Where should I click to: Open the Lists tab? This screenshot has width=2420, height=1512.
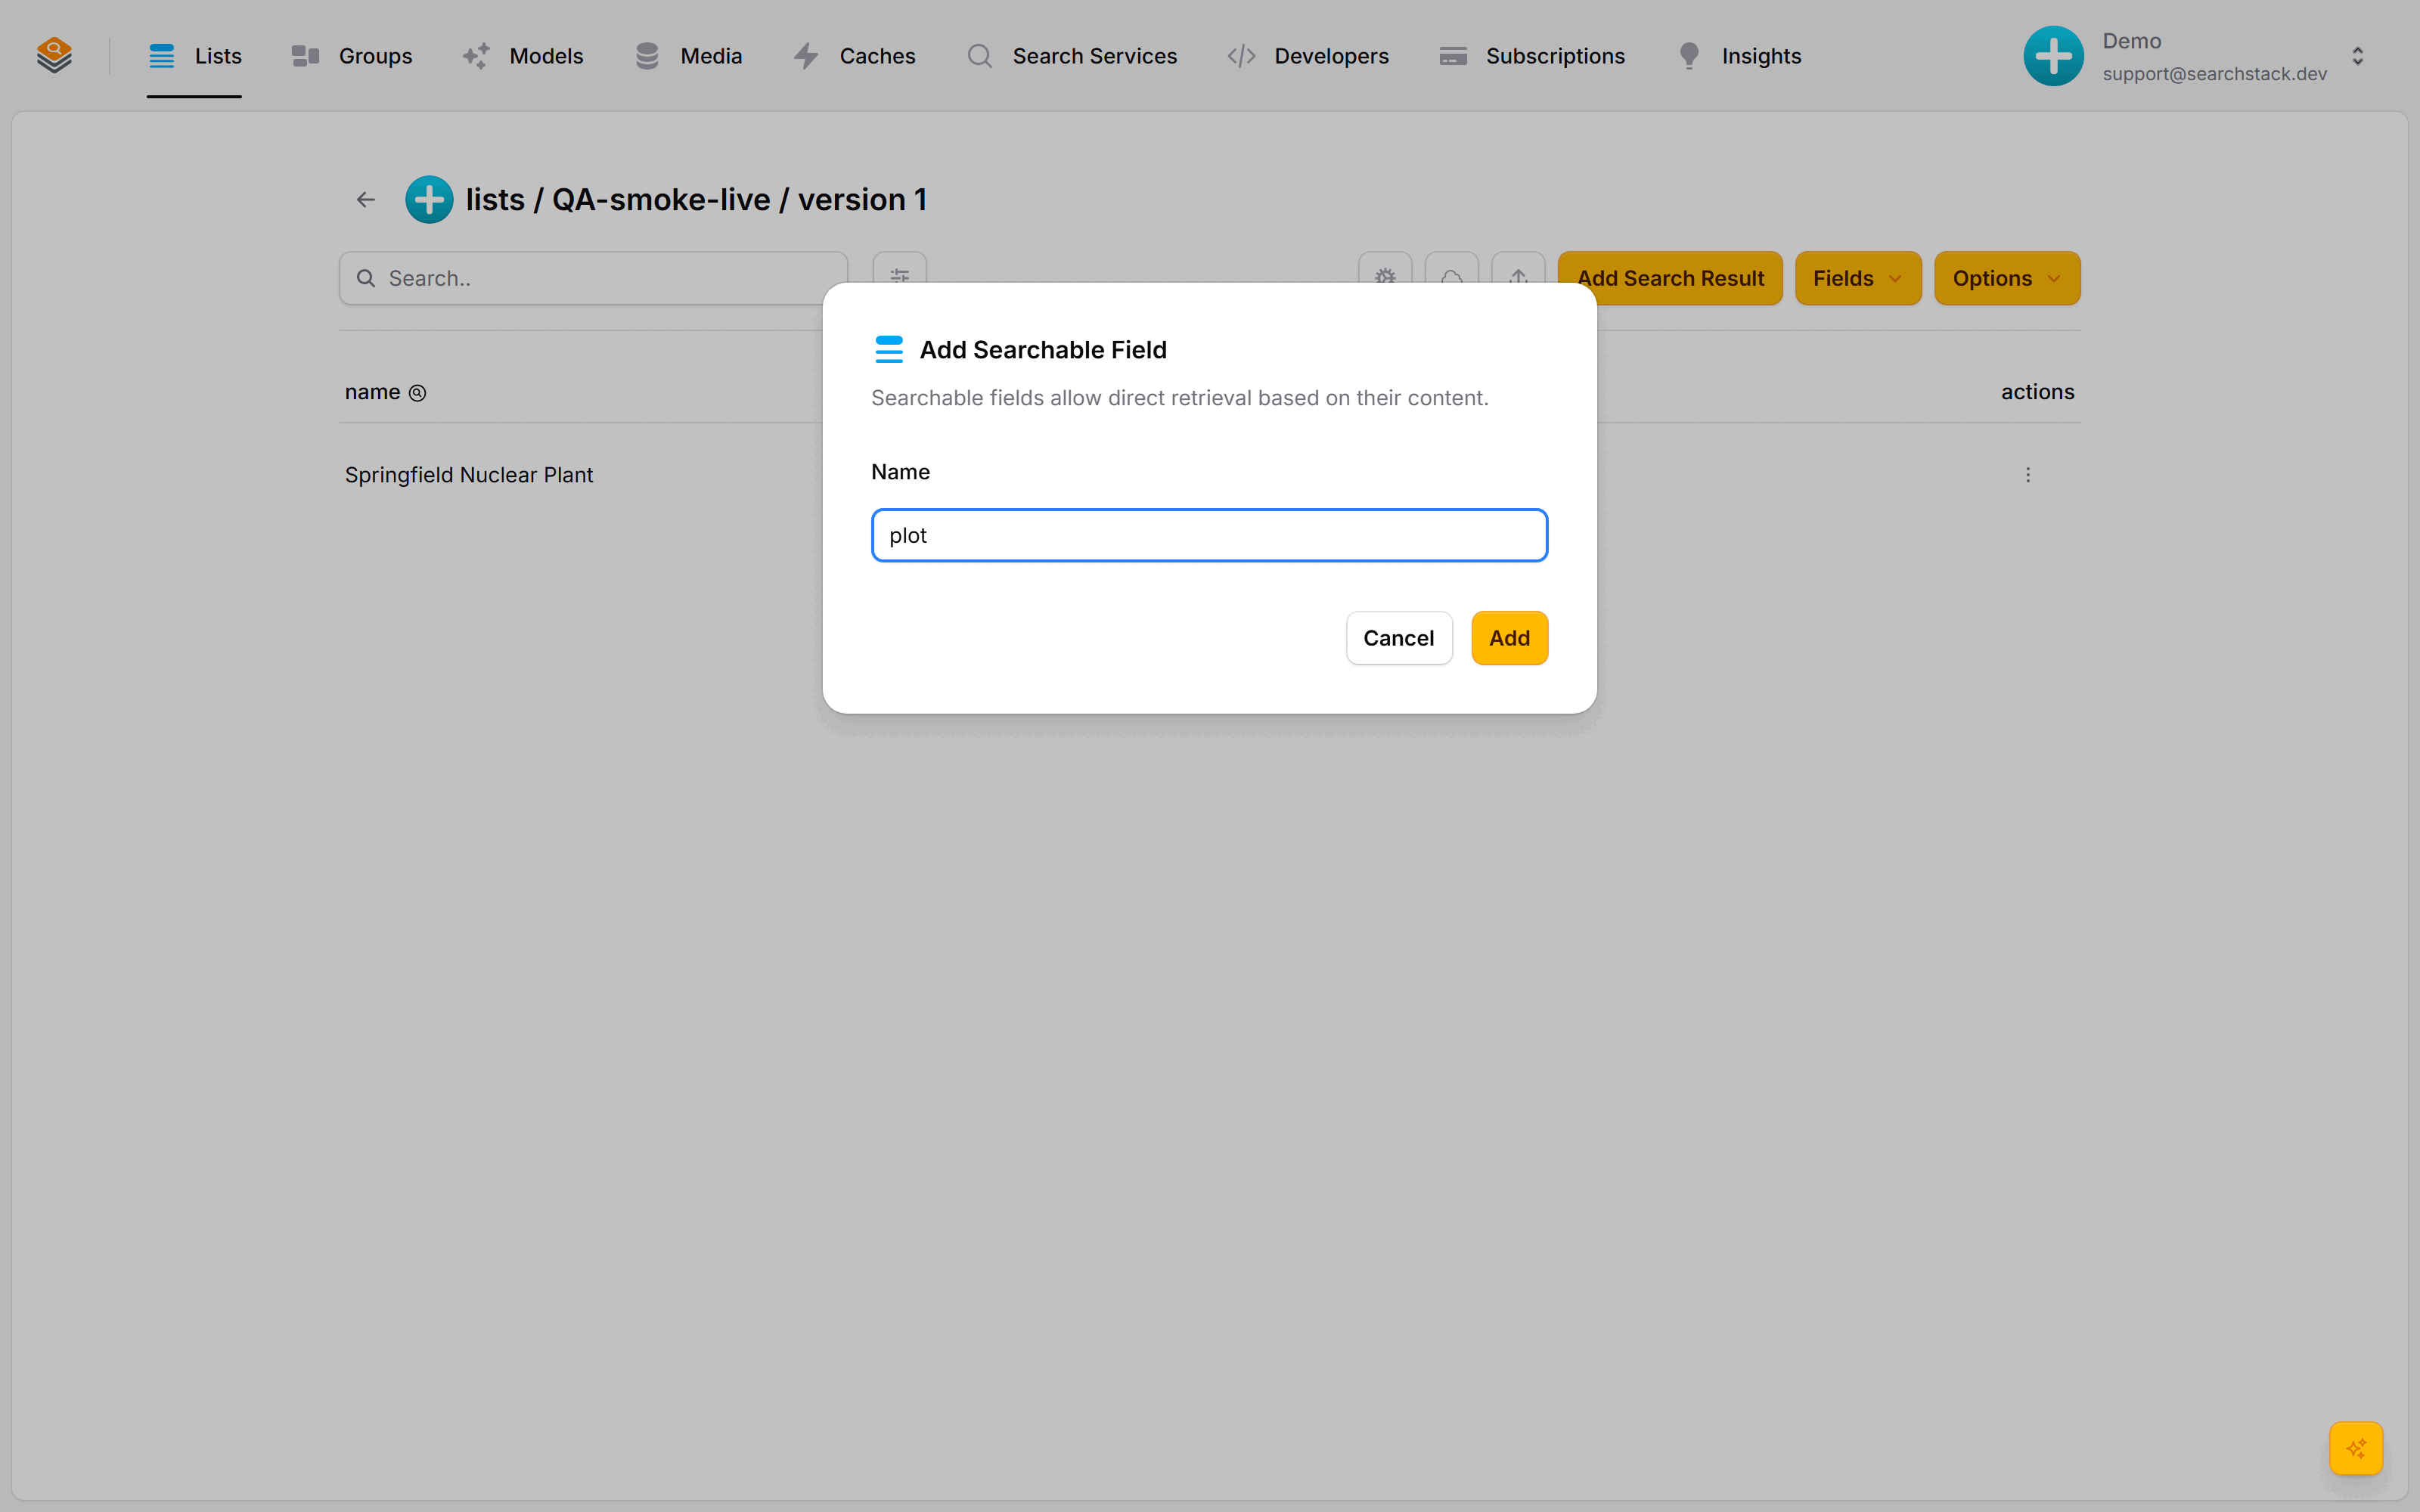click(x=195, y=56)
